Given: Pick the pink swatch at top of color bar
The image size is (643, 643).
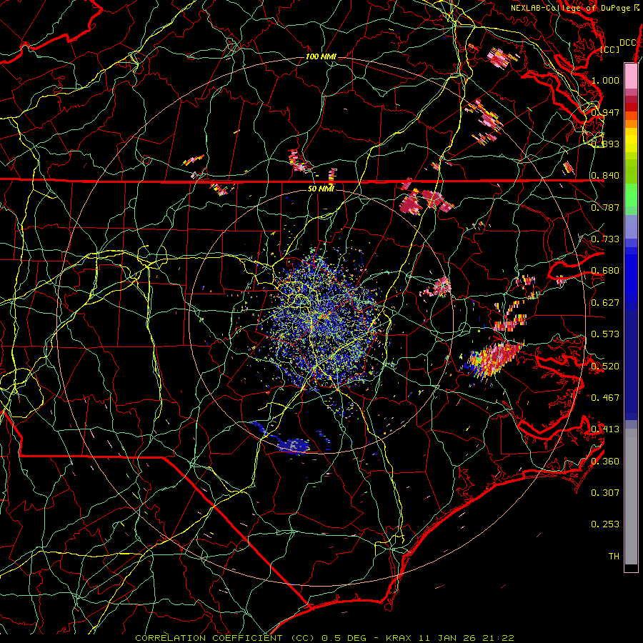Looking at the screenshot, I should pos(631,76).
